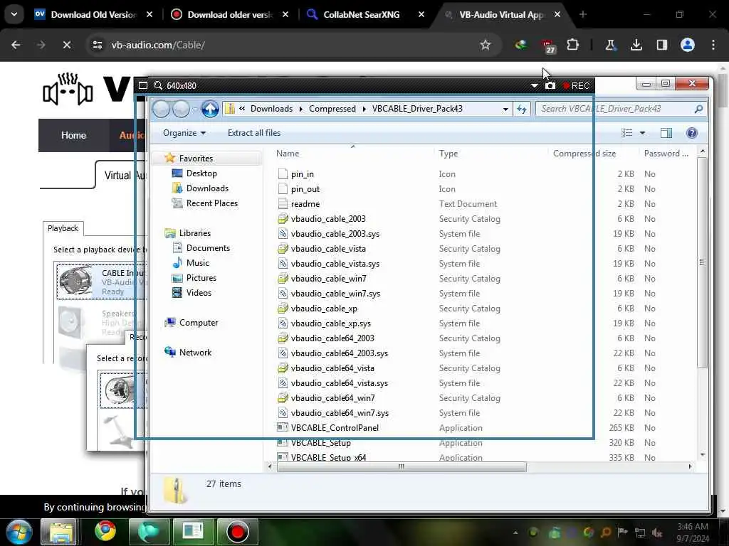729x546 pixels.
Task: Open the Explorer help question mark icon
Action: (x=691, y=133)
